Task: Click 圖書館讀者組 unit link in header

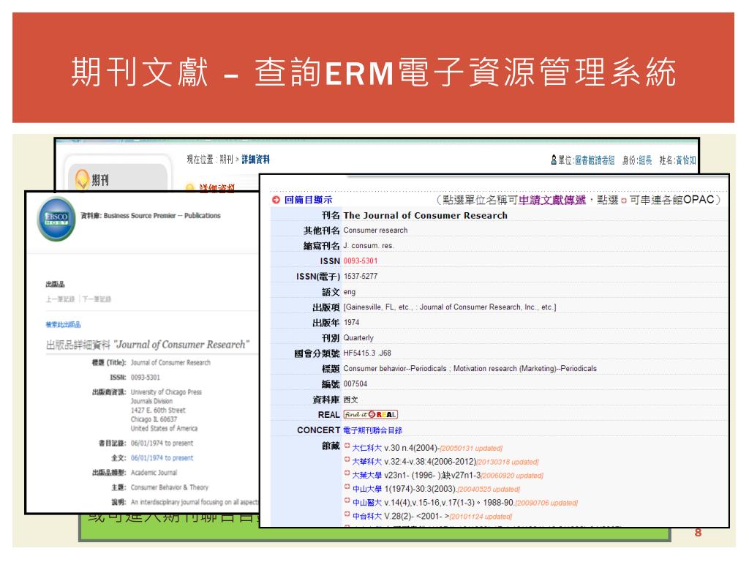Action: 594,160
